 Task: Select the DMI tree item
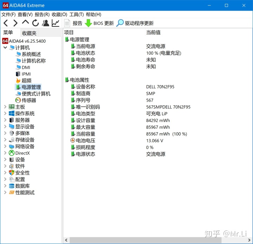point(23,67)
